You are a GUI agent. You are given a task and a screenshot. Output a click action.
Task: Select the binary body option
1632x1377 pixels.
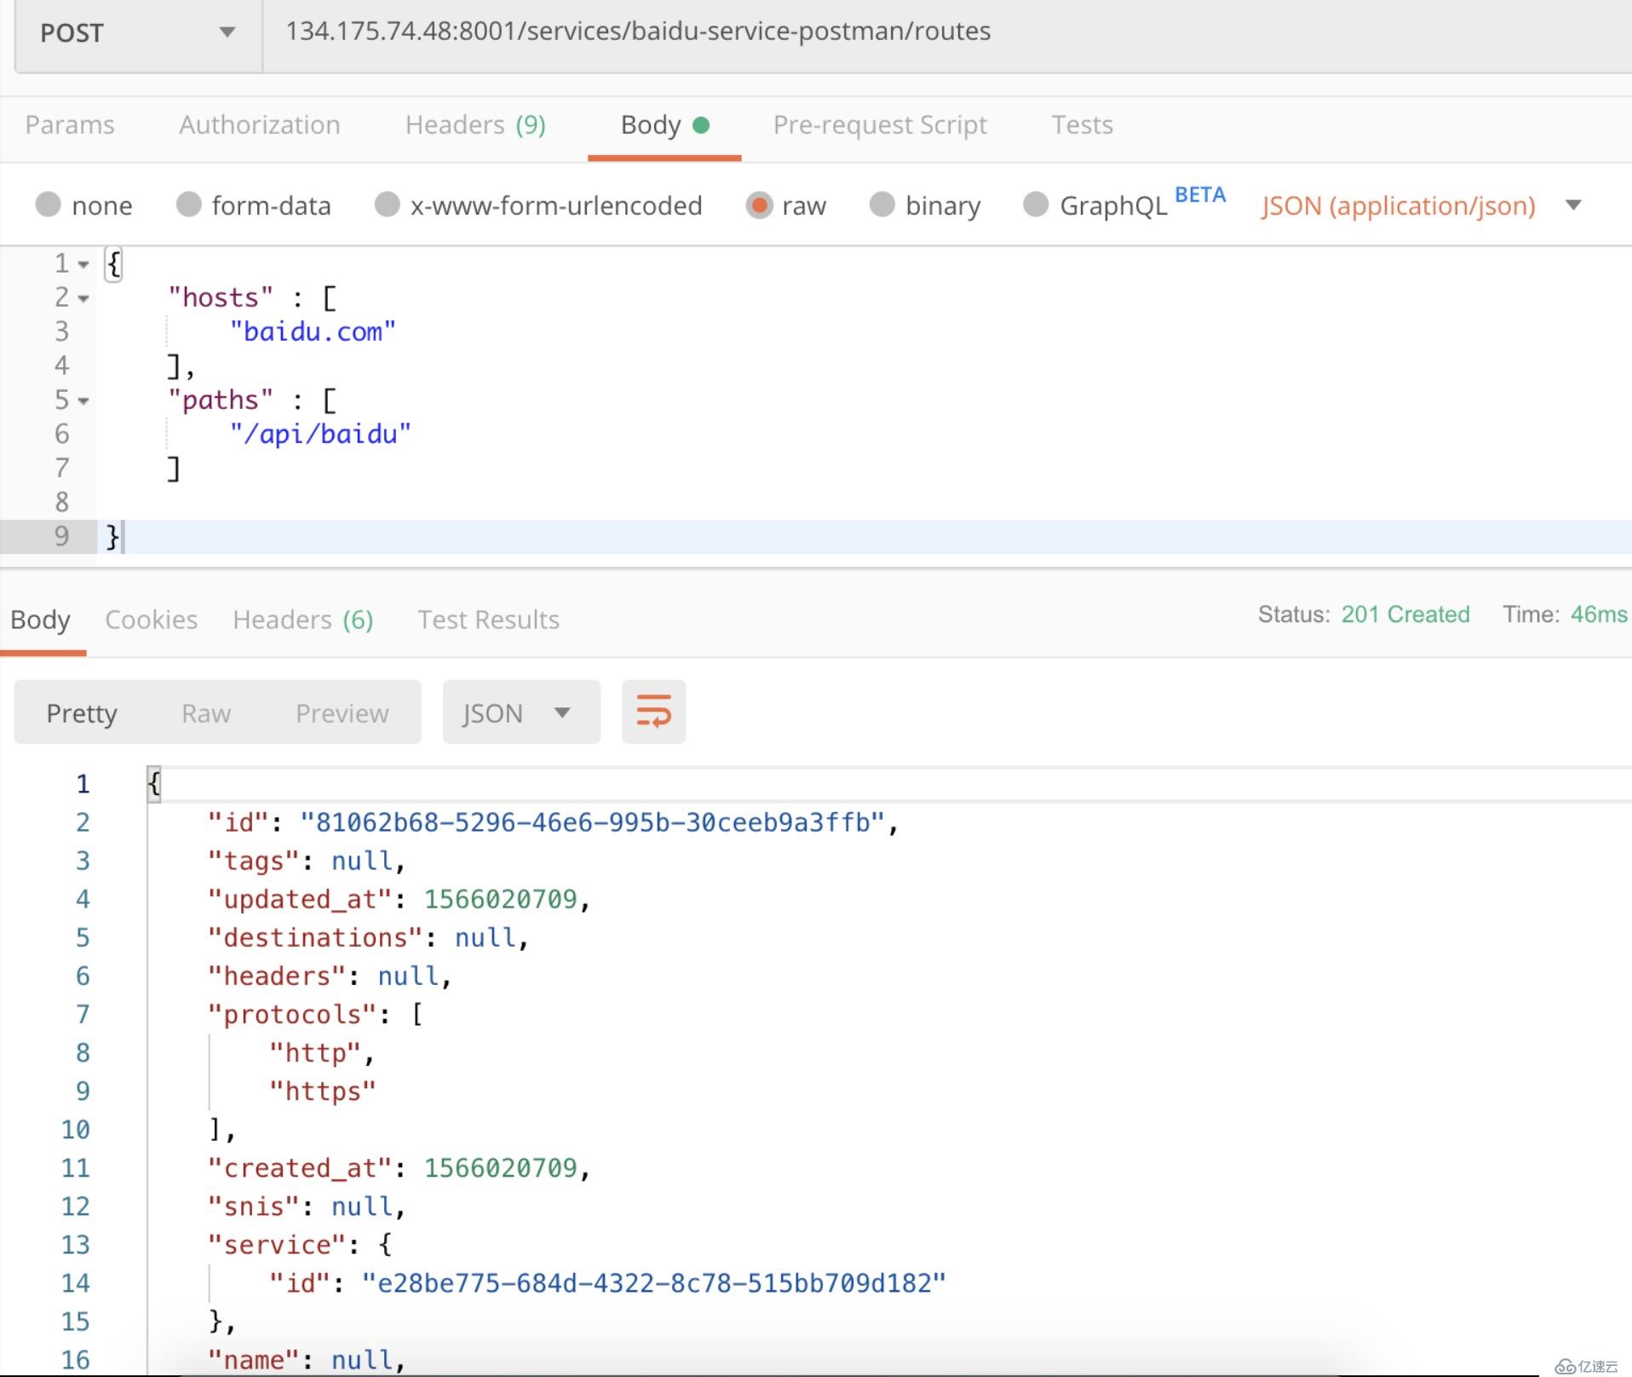coord(882,205)
